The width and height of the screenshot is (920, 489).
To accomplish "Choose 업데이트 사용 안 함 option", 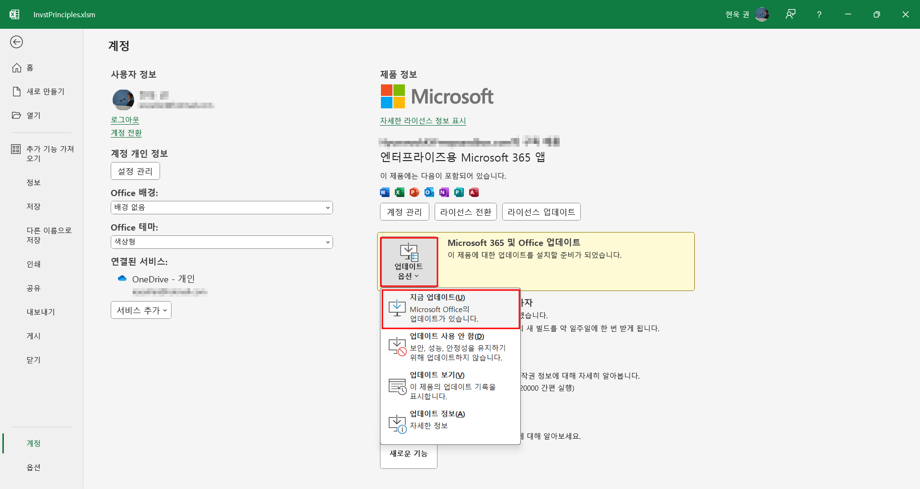I will pos(450,347).
